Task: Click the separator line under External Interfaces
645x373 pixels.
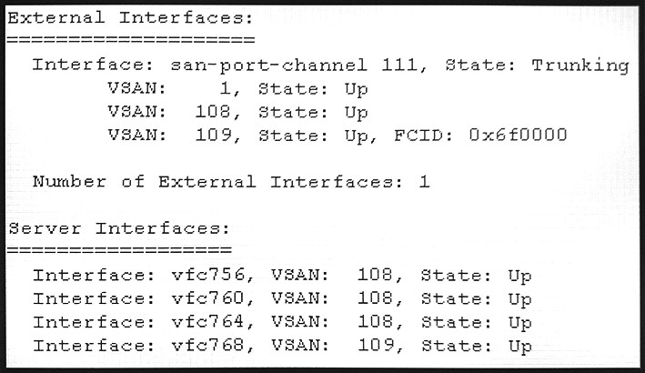Action: (130, 40)
